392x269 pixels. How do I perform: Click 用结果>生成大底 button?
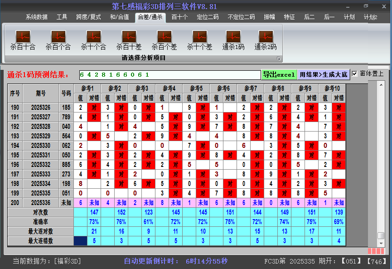pyautogui.click(x=323, y=74)
